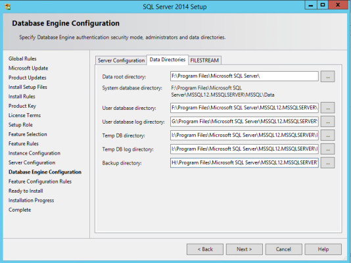351x263 pixels.
Task: Select Installation Progress step
Action: [32, 201]
